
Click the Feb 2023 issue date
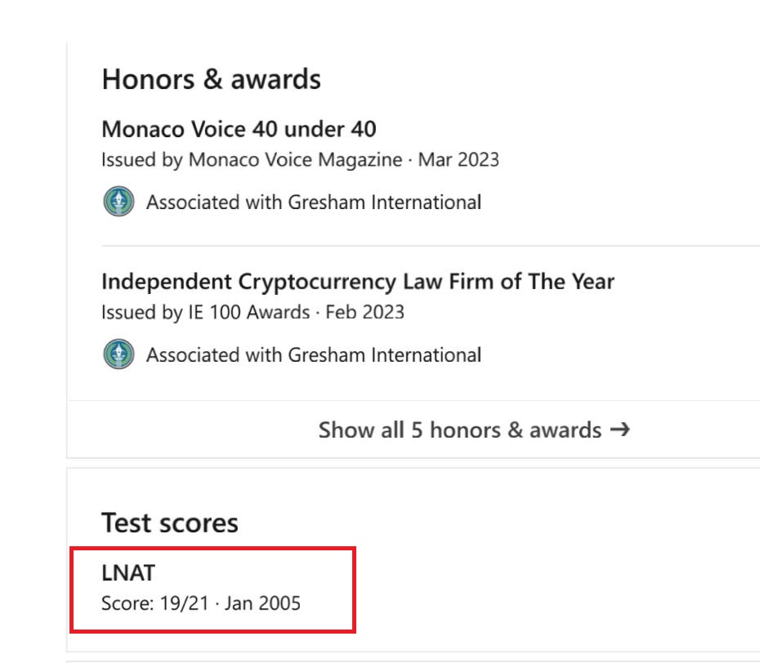pos(364,313)
